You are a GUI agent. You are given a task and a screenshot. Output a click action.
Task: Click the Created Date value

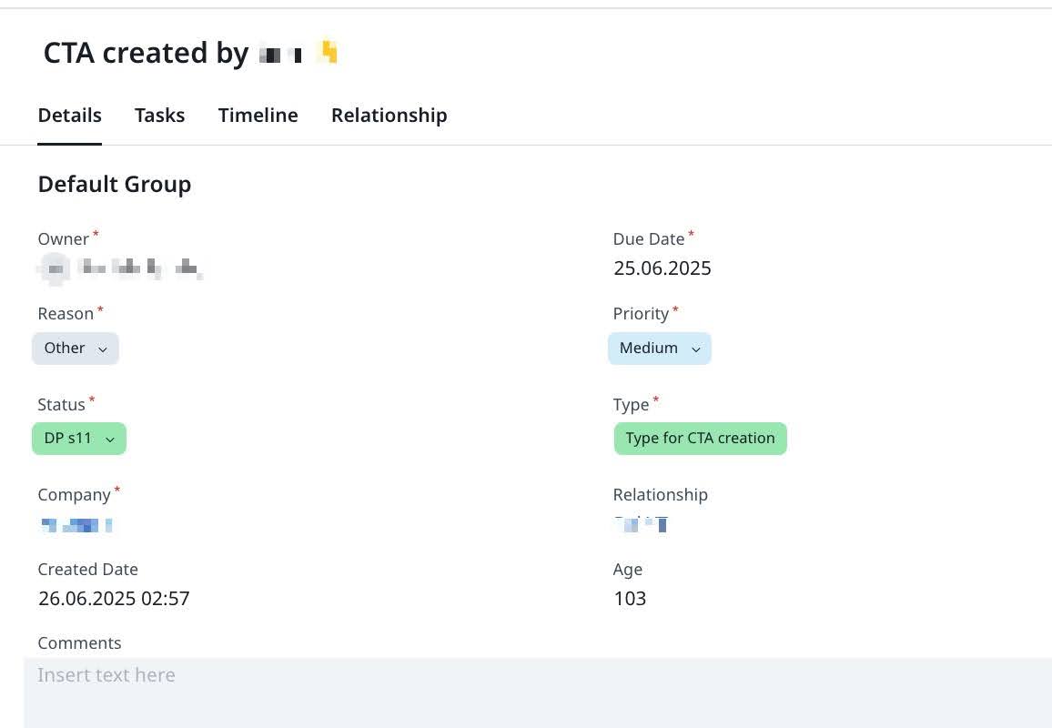114,598
